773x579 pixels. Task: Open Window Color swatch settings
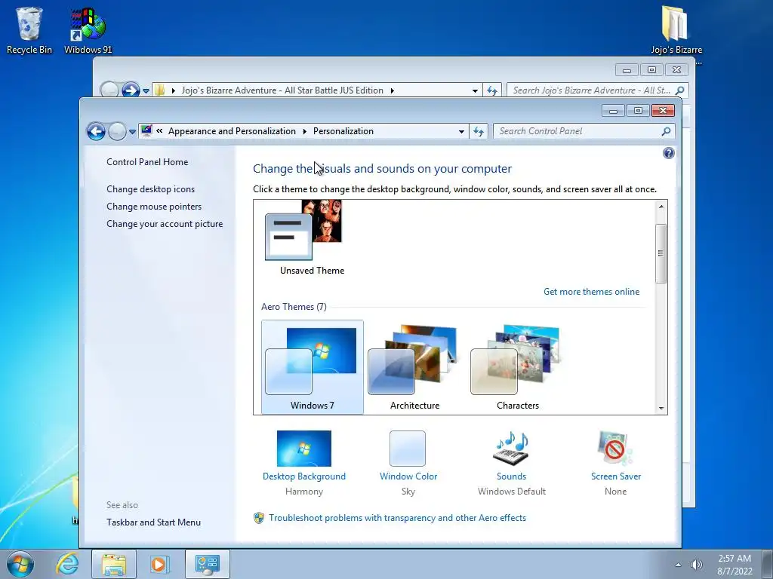pos(407,449)
